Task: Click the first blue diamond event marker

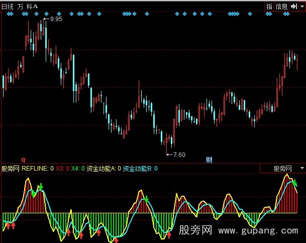Action: click(x=10, y=15)
